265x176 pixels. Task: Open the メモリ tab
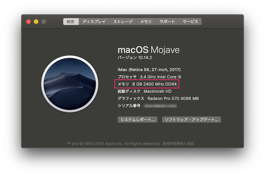click(146, 22)
